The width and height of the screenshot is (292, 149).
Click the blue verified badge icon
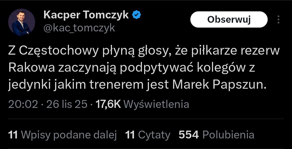click(137, 15)
